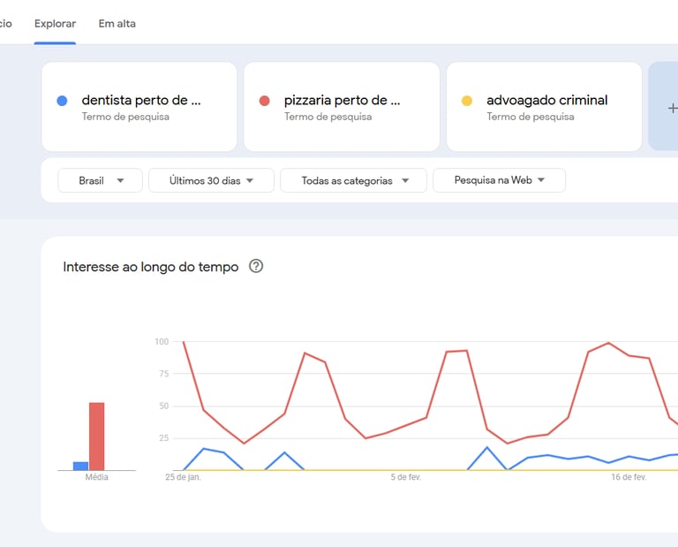This screenshot has height=547, width=678.
Task: Switch to the Explorar tab
Action: click(x=55, y=23)
